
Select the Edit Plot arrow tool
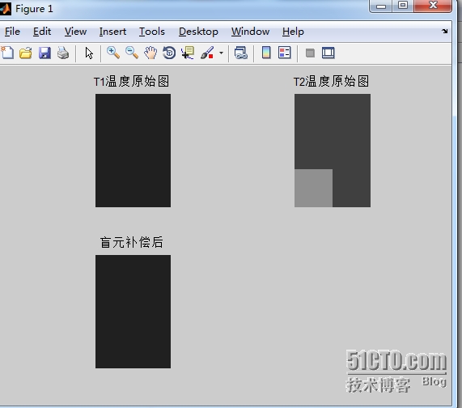point(89,53)
